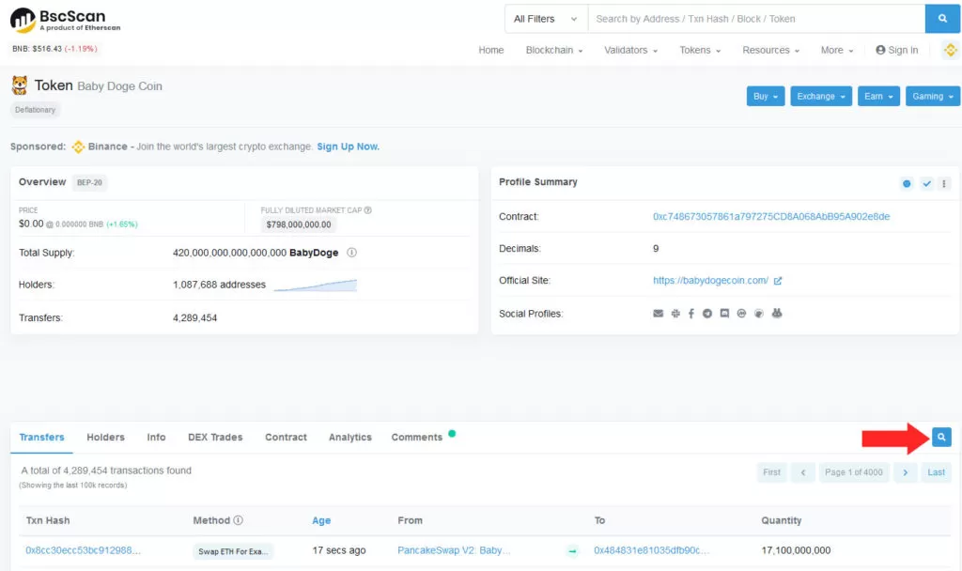Go to previous page arrow

[803, 472]
